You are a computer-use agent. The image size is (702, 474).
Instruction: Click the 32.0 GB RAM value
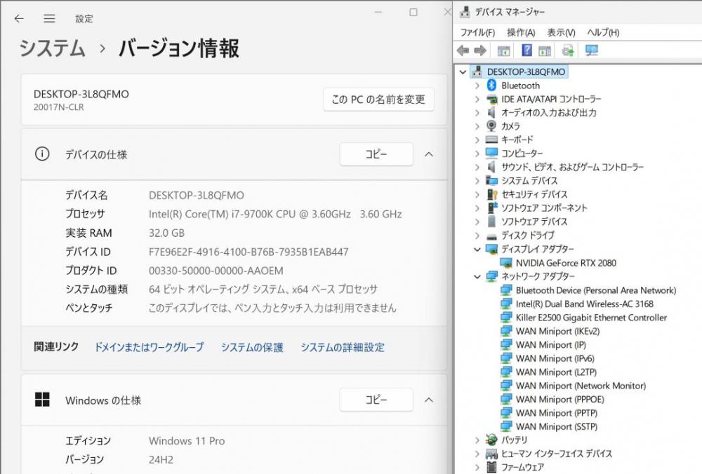(x=166, y=233)
